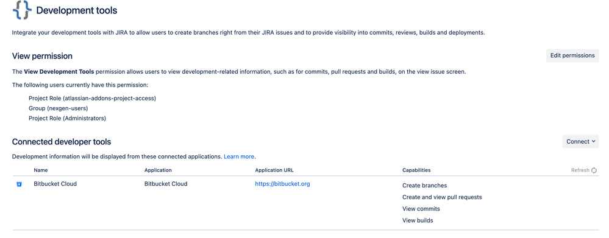This screenshot has height=238, width=609.
Task: Click the Capabilities column header
Action: (x=416, y=170)
